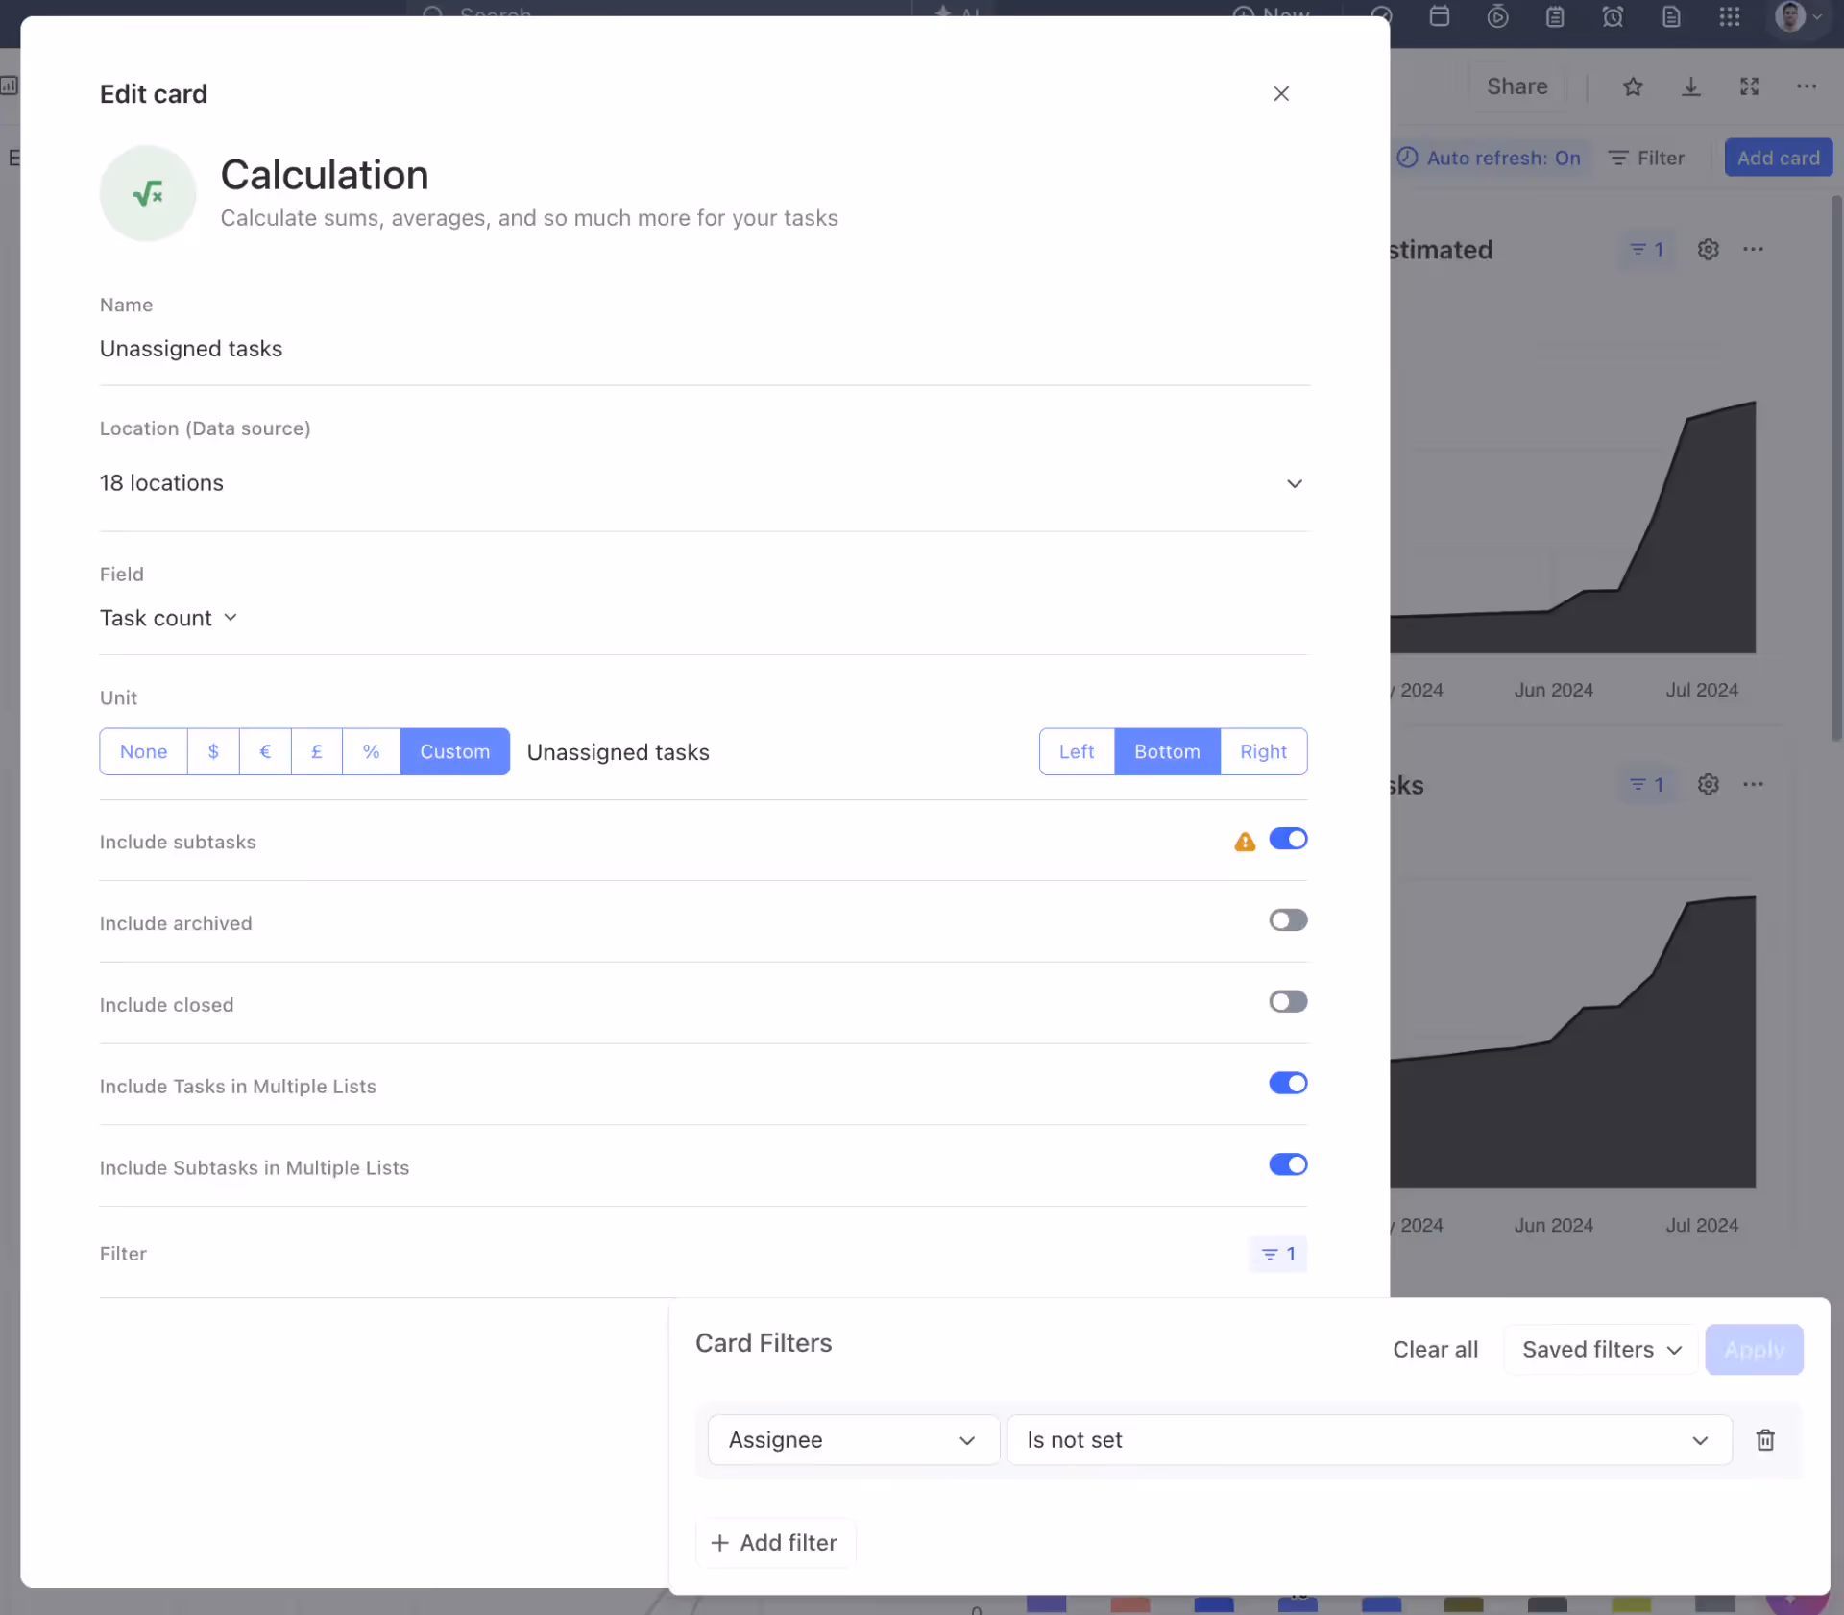Clear all card filters

(x=1434, y=1349)
